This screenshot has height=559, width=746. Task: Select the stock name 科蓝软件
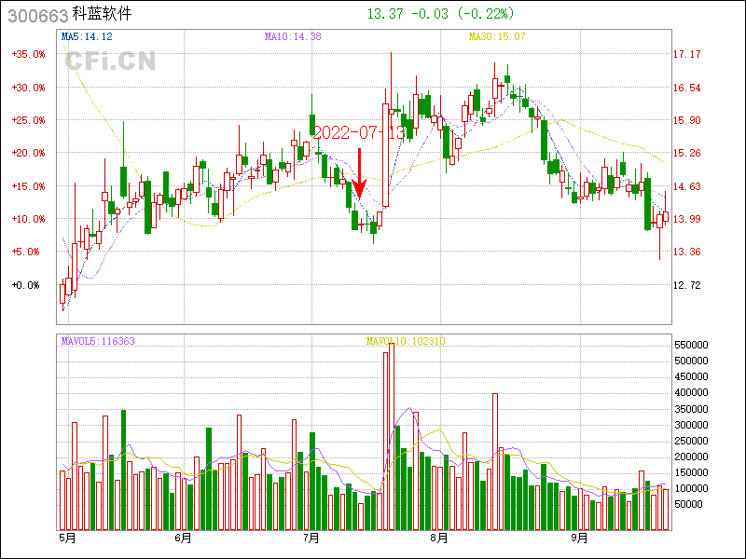[x=102, y=14]
